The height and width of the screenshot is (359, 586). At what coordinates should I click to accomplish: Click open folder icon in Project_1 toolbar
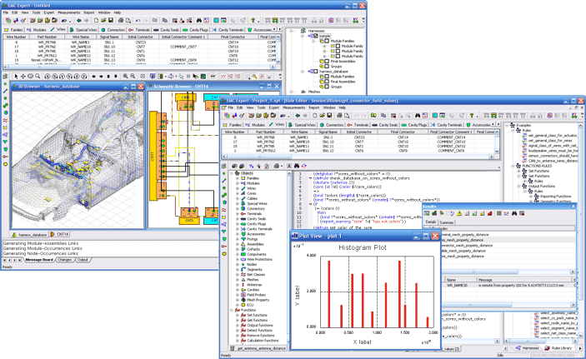coord(322,116)
